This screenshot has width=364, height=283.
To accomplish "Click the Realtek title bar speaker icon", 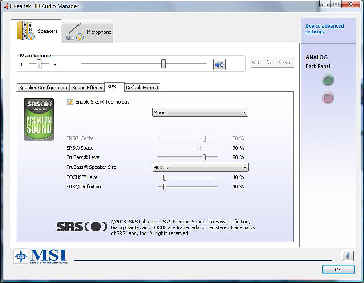I will click(7, 6).
